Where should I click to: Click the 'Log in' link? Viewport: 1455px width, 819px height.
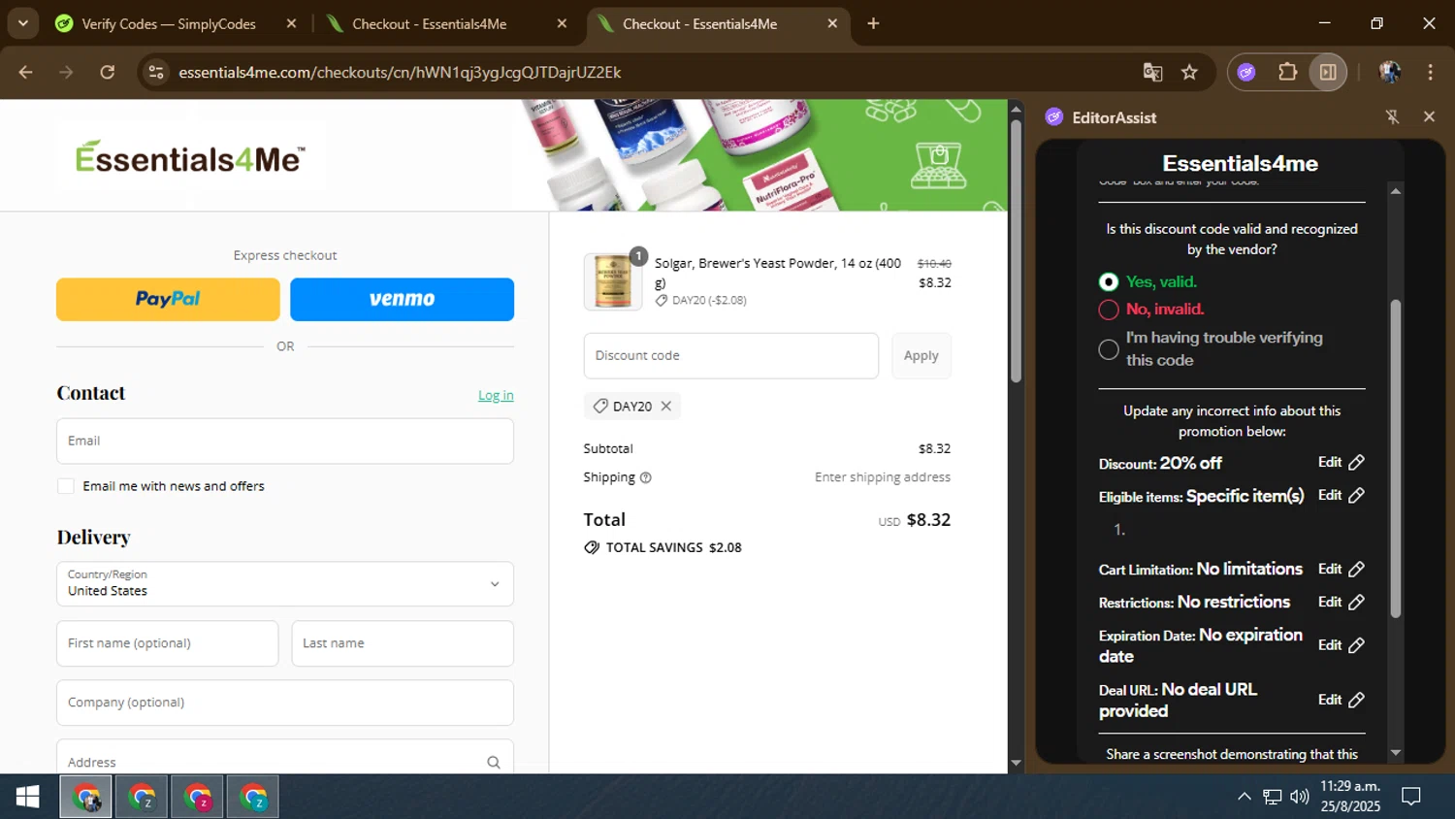(x=496, y=395)
